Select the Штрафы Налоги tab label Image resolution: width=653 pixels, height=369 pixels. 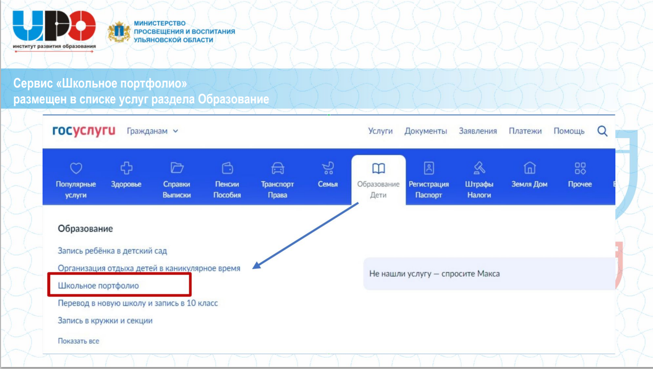(479, 189)
